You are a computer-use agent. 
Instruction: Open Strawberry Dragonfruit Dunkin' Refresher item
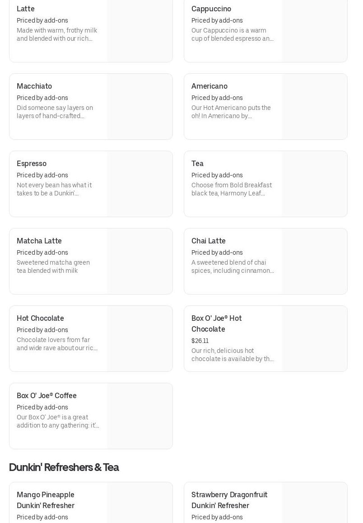229,500
